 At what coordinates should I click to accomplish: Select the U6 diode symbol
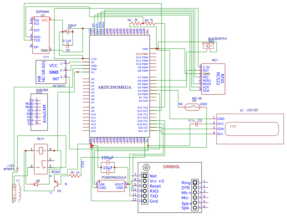click(36, 184)
